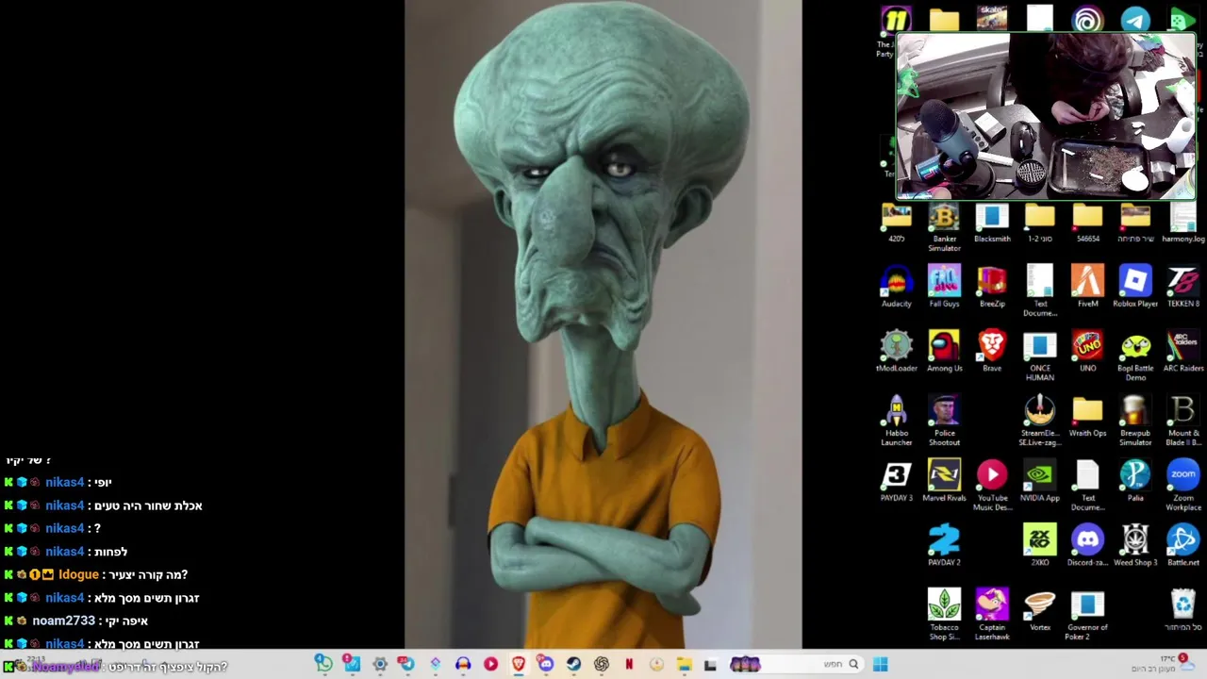Open the Wraith Ops folder
Image resolution: width=1207 pixels, height=679 pixels.
pyautogui.click(x=1087, y=417)
